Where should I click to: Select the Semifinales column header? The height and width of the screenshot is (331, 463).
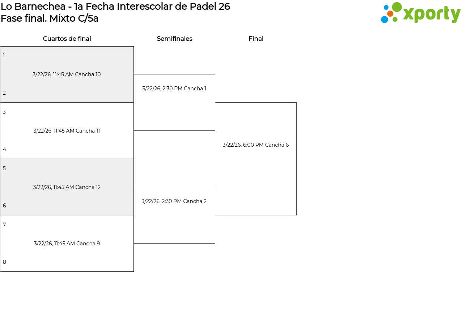pyautogui.click(x=174, y=39)
